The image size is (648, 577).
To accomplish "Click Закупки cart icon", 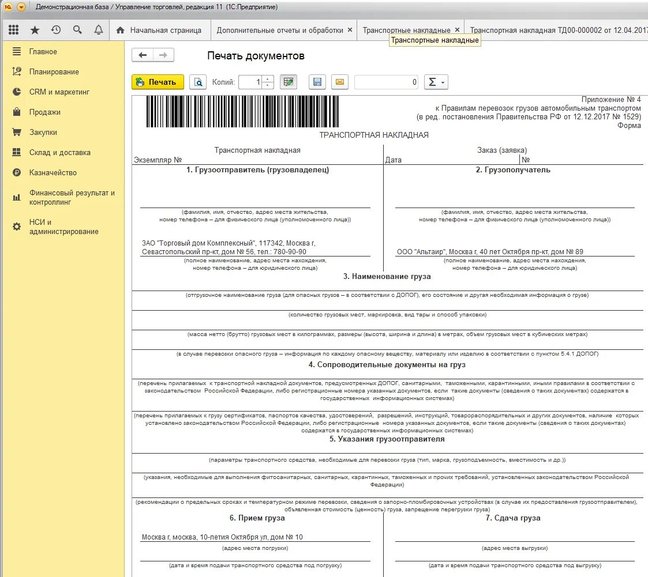I will pyautogui.click(x=17, y=132).
